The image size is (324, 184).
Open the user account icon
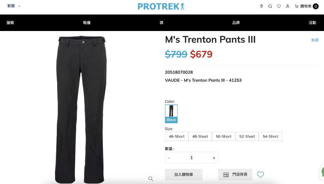point(288,6)
